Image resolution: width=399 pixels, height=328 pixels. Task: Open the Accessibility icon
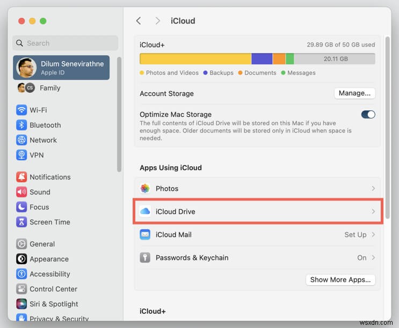21,274
